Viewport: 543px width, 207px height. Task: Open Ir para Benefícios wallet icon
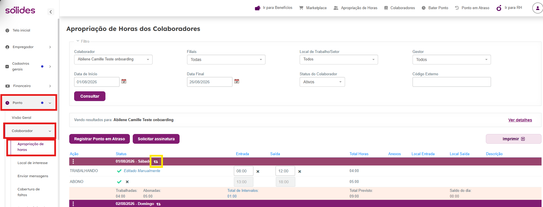click(x=257, y=8)
